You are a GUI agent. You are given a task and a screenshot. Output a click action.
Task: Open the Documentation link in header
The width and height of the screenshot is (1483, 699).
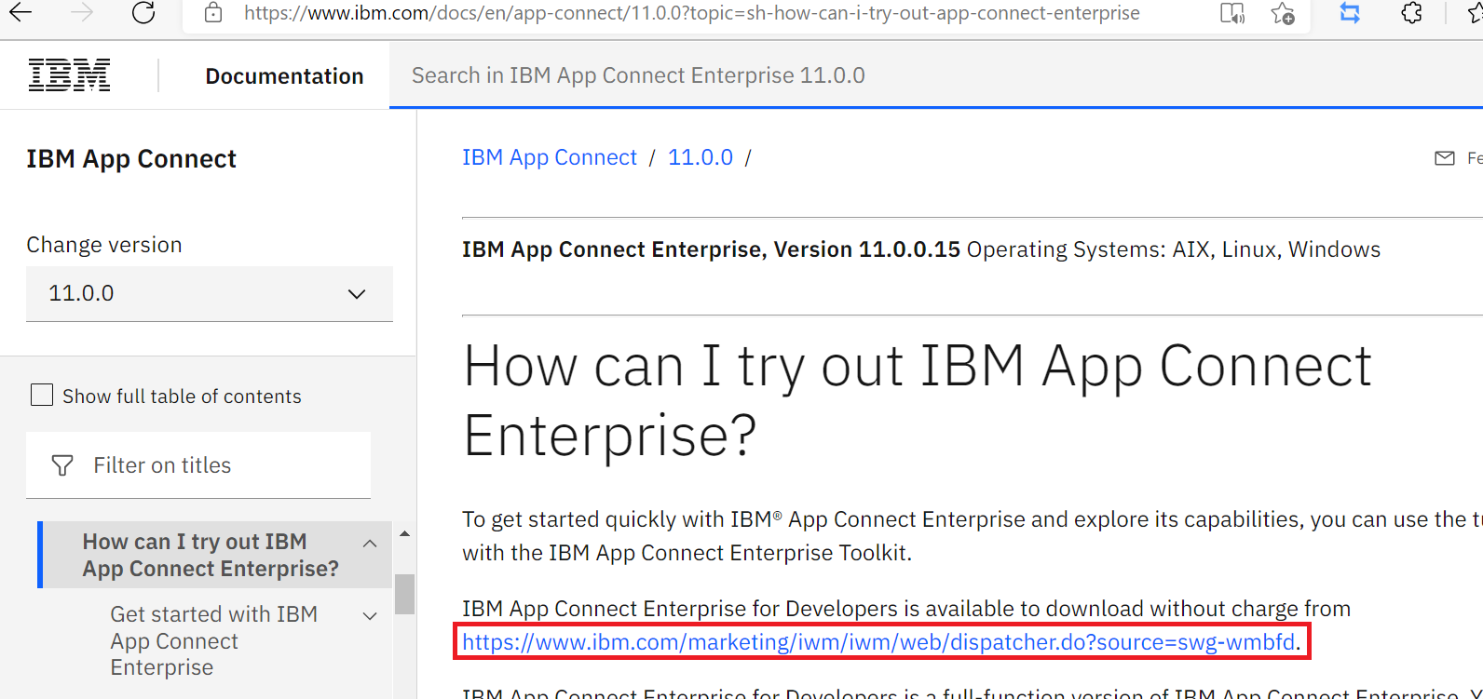284,76
